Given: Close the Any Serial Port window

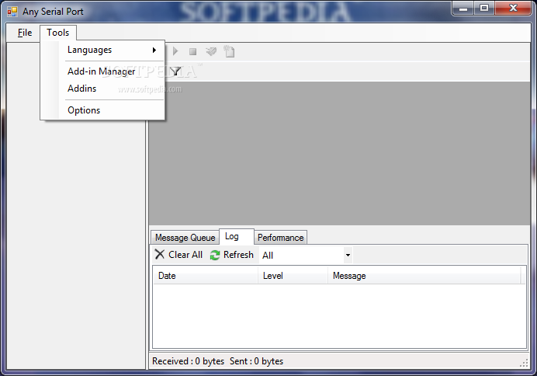Looking at the screenshot, I should [x=513, y=9].
